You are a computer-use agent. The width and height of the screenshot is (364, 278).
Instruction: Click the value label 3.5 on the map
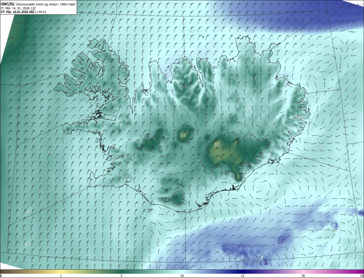point(183,136)
